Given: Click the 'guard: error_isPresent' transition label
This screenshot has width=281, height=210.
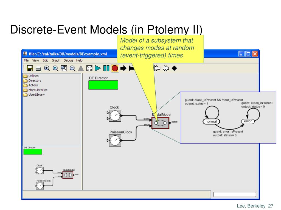Looking at the screenshot, I should pos(228,132).
